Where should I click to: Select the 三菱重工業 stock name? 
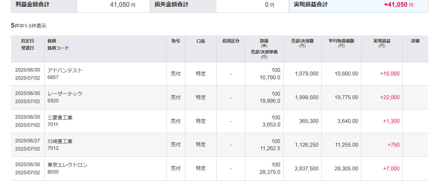[60, 117]
